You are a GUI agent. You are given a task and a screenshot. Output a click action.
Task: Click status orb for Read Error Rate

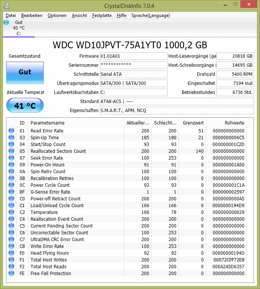(11, 131)
